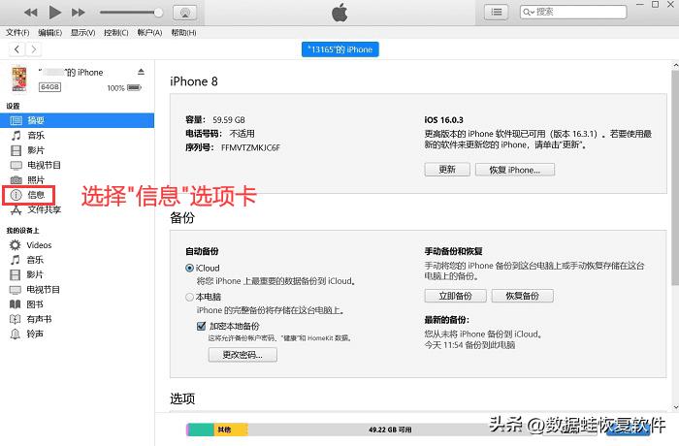Click the yellow 其他 storage segment

231,430
